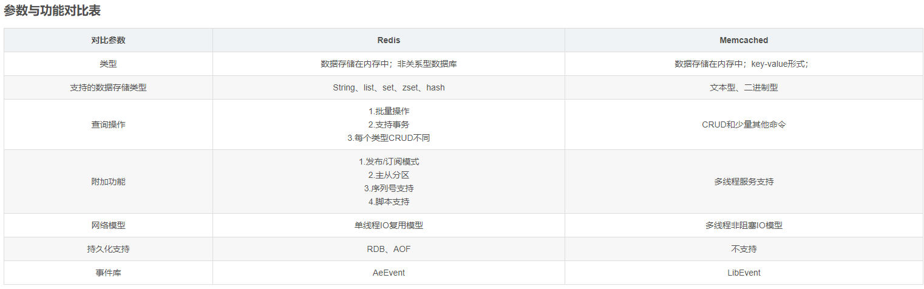Screen dimensions: 924x289
Task: Click cell 数据存储在内存中；key-value形式；
Action: [x=744, y=64]
